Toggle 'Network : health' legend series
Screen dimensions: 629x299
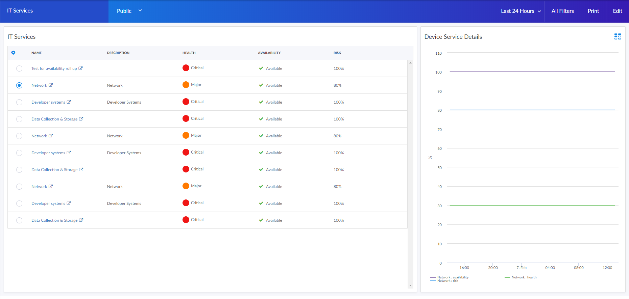coord(524,277)
